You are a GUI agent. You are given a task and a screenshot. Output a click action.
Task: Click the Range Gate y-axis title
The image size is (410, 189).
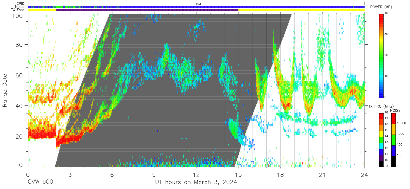click(5, 90)
